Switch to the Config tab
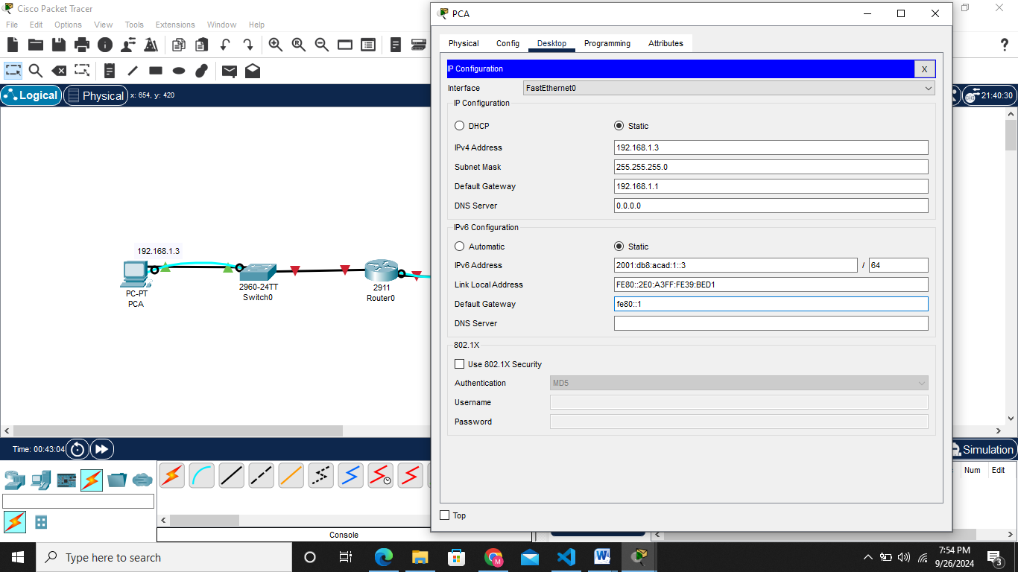Screen dimensions: 1018x572 click(508, 43)
